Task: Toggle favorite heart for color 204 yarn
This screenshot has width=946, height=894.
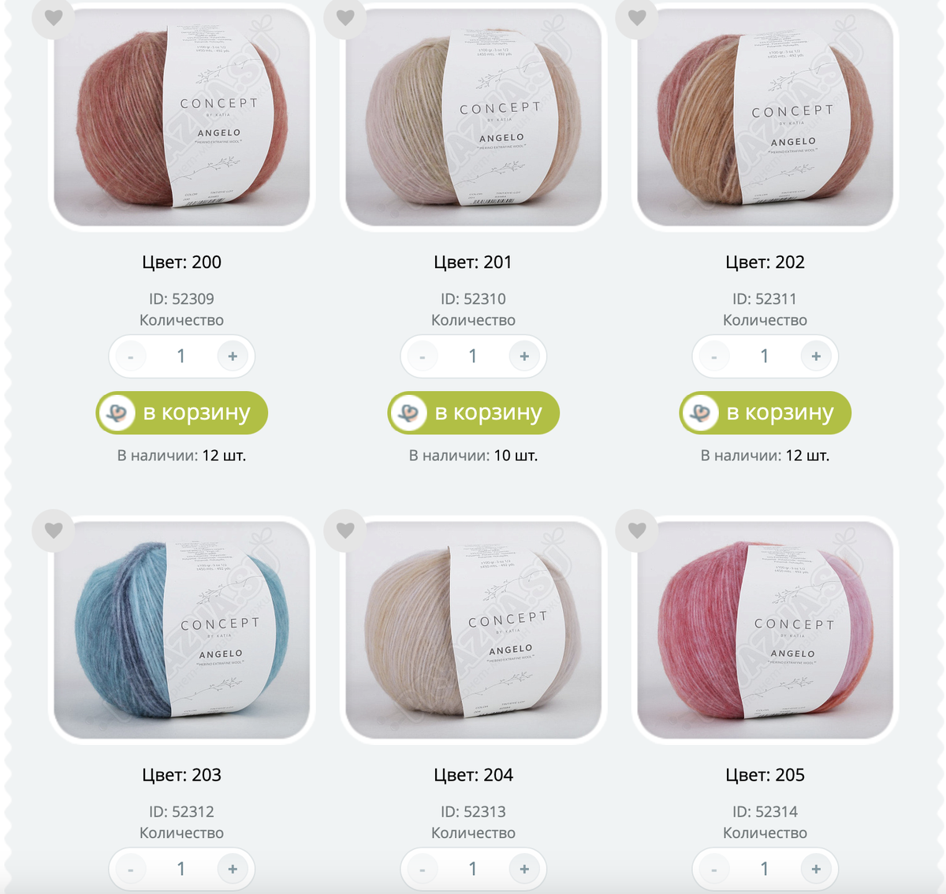Action: click(x=345, y=531)
